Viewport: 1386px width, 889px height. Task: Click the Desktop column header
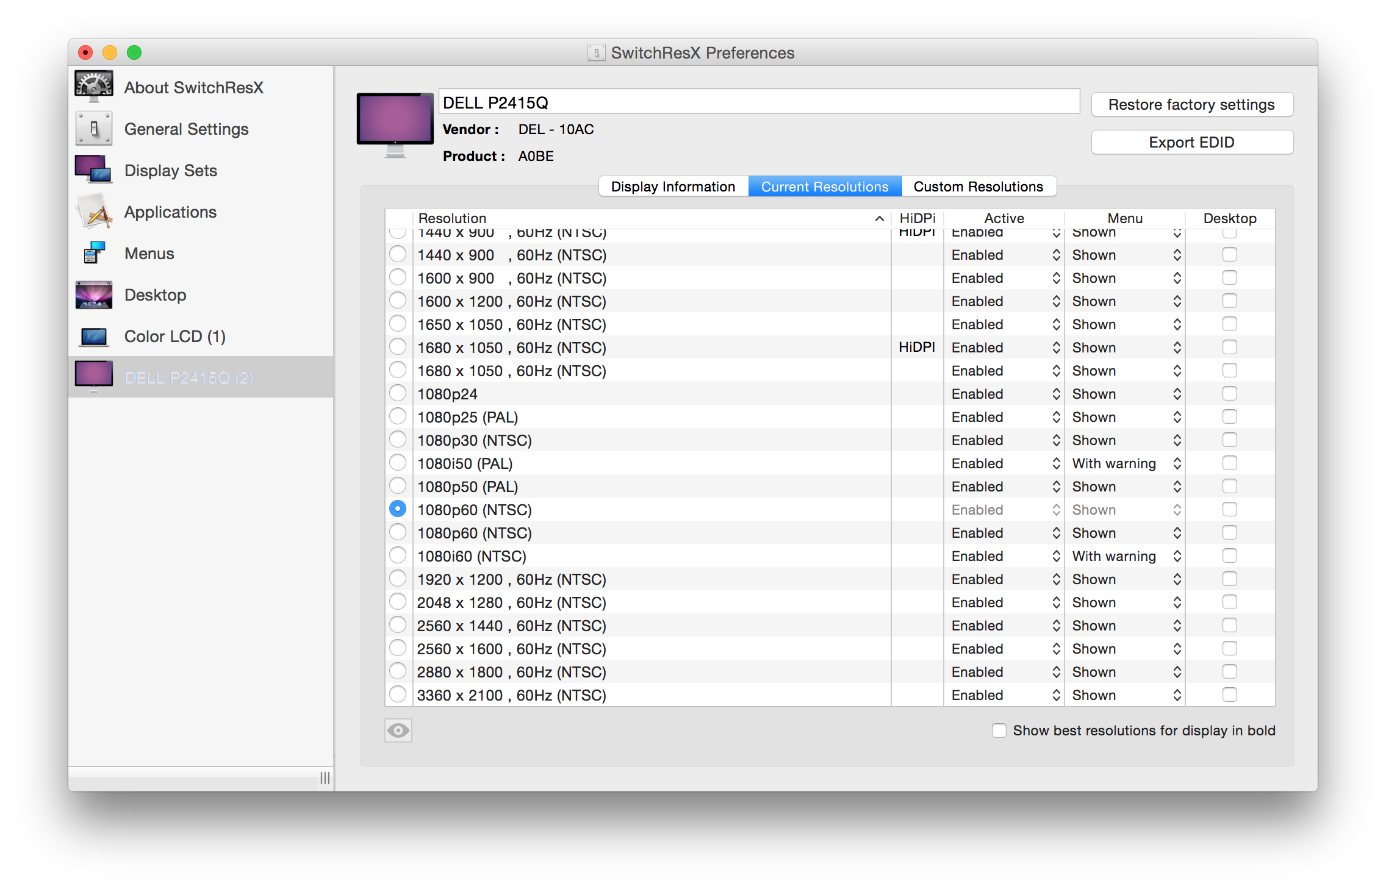tap(1230, 218)
